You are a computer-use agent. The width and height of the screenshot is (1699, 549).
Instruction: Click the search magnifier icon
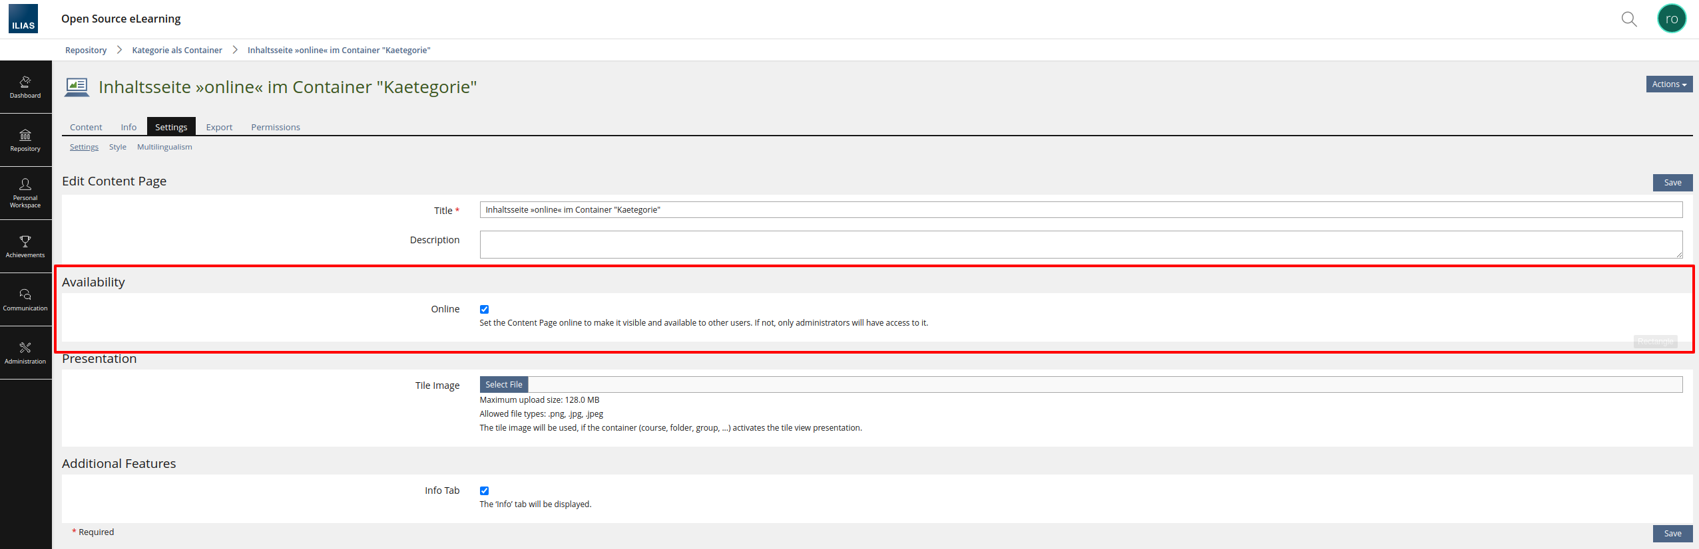pos(1628,19)
